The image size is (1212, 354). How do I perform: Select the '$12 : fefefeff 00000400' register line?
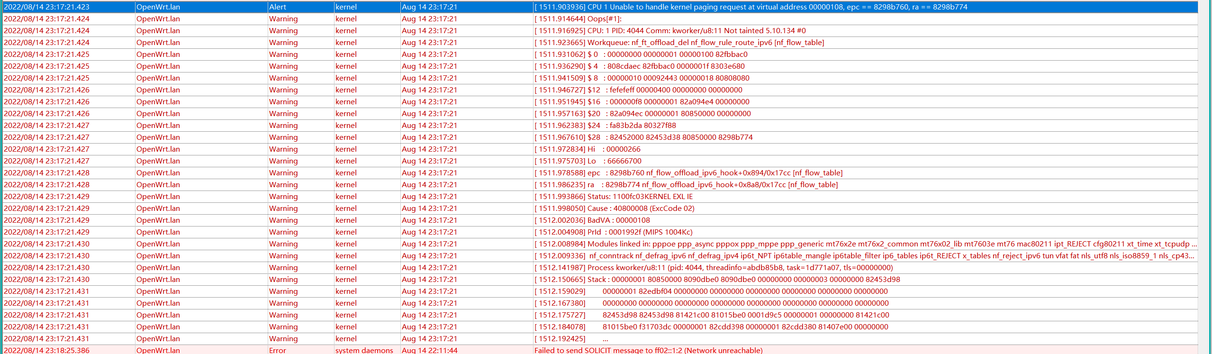click(638, 90)
